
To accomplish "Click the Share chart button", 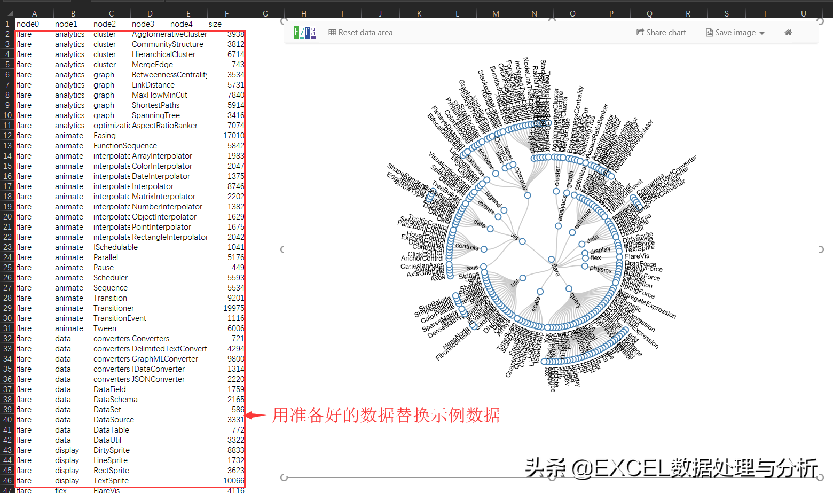I will tap(661, 33).
